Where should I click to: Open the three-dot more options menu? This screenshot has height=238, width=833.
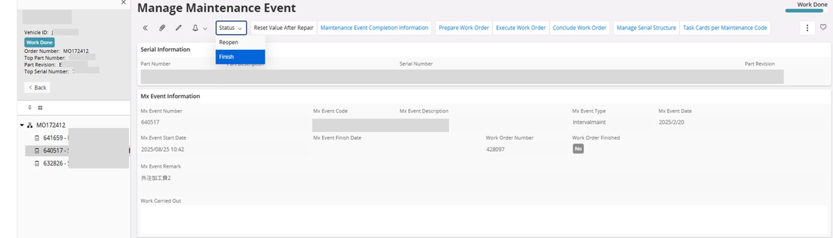[807, 28]
